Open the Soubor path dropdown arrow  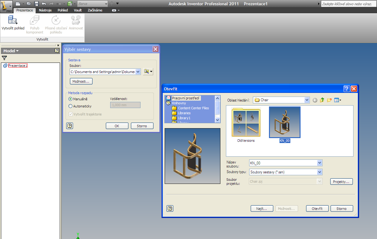[138, 72]
